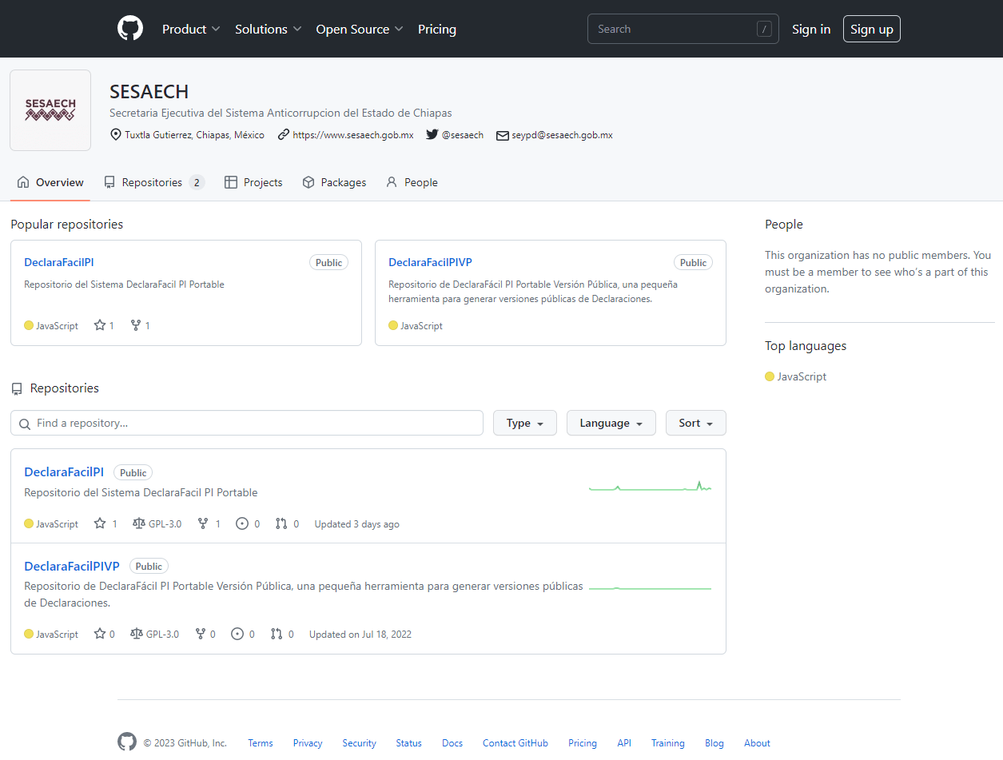Click the Sign up button
This screenshot has width=1003, height=760.
(872, 29)
